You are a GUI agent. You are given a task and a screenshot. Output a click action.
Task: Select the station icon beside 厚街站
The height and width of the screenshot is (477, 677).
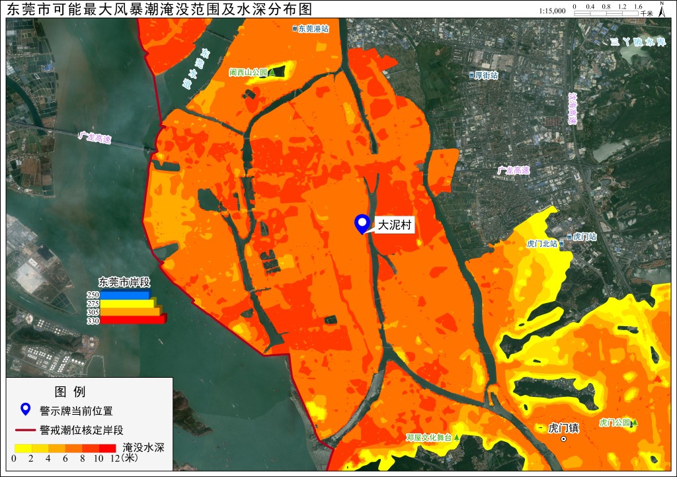[x=471, y=75]
